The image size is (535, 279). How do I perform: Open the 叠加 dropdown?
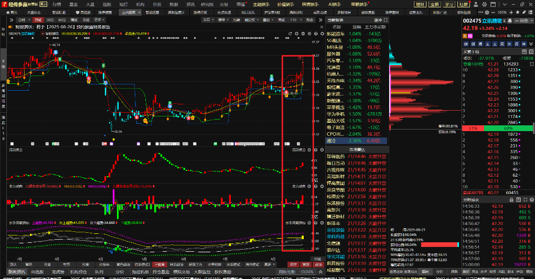click(x=267, y=20)
